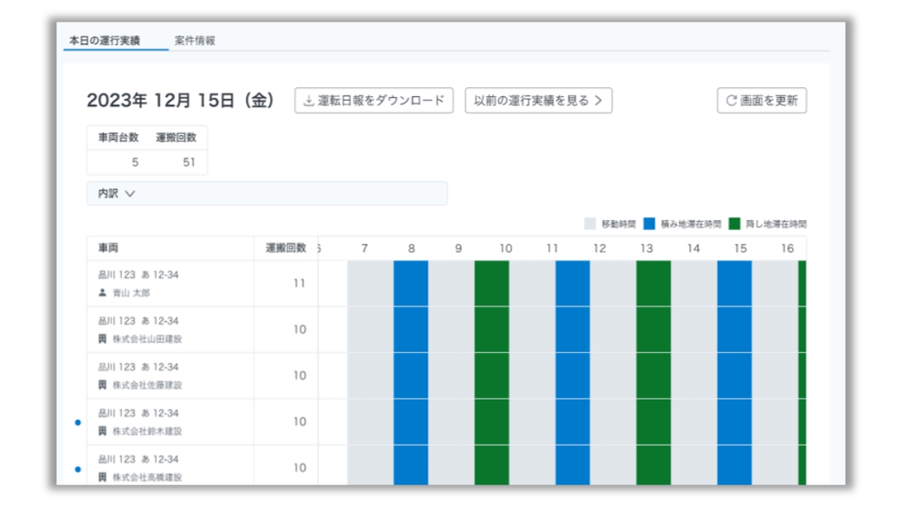
Task: Click the building icon beside 株式会社山田建設
Action: coord(103,339)
